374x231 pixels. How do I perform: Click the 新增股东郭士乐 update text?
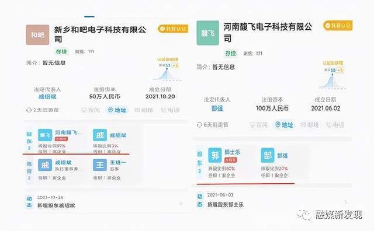226,205
